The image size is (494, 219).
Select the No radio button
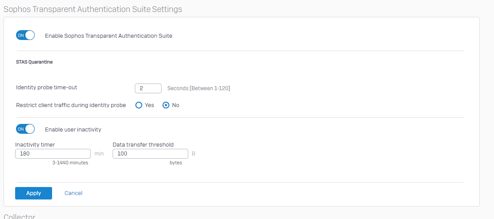coord(166,105)
